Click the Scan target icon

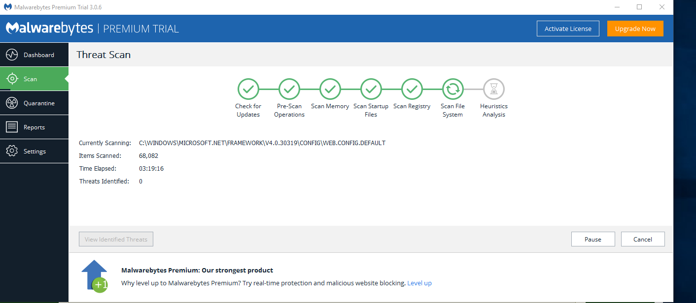pos(12,79)
